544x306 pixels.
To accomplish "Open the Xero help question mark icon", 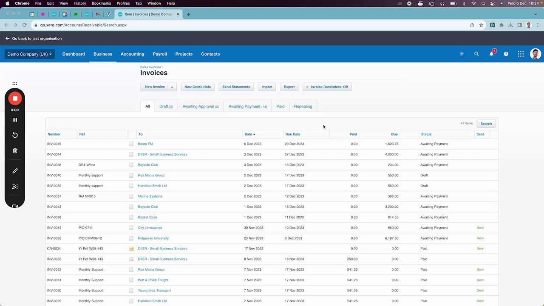I will tap(506, 54).
